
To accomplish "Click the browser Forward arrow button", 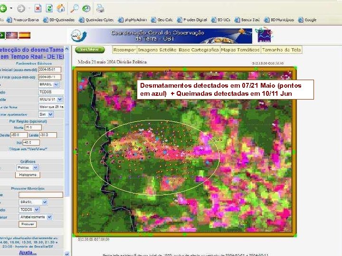I will pos(21,9).
